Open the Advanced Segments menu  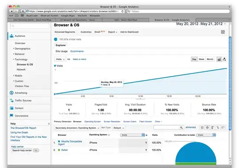pyautogui.click(x=65, y=32)
